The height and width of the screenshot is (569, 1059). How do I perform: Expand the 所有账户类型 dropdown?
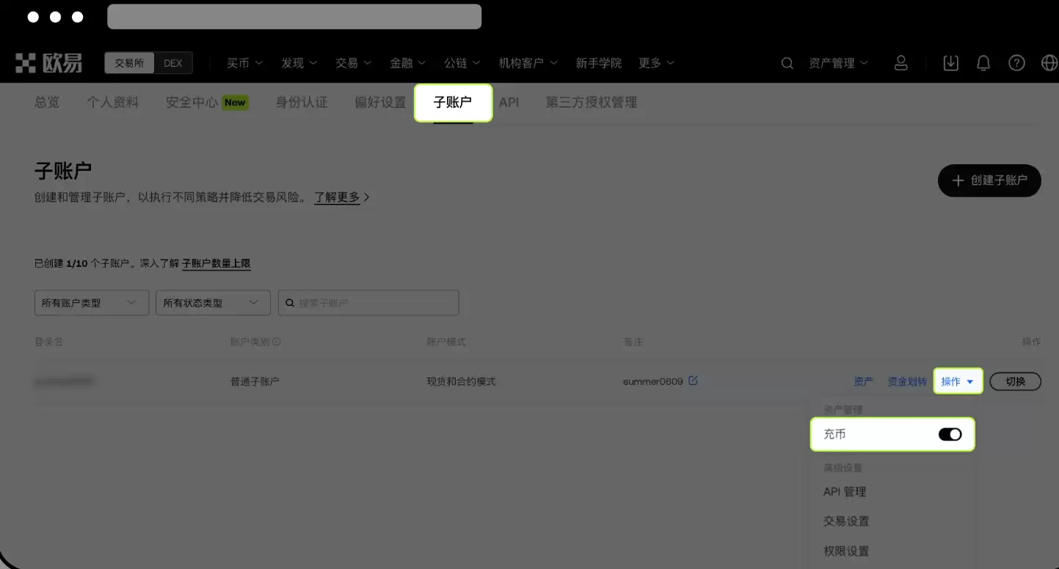click(91, 302)
